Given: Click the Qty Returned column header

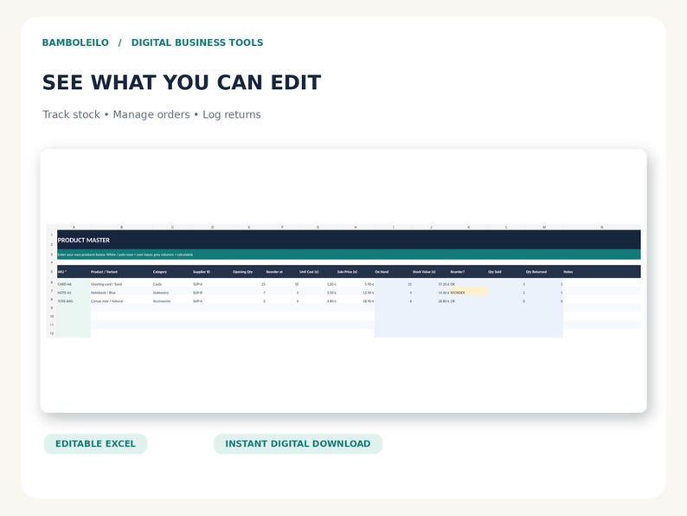Looking at the screenshot, I should point(543,272).
